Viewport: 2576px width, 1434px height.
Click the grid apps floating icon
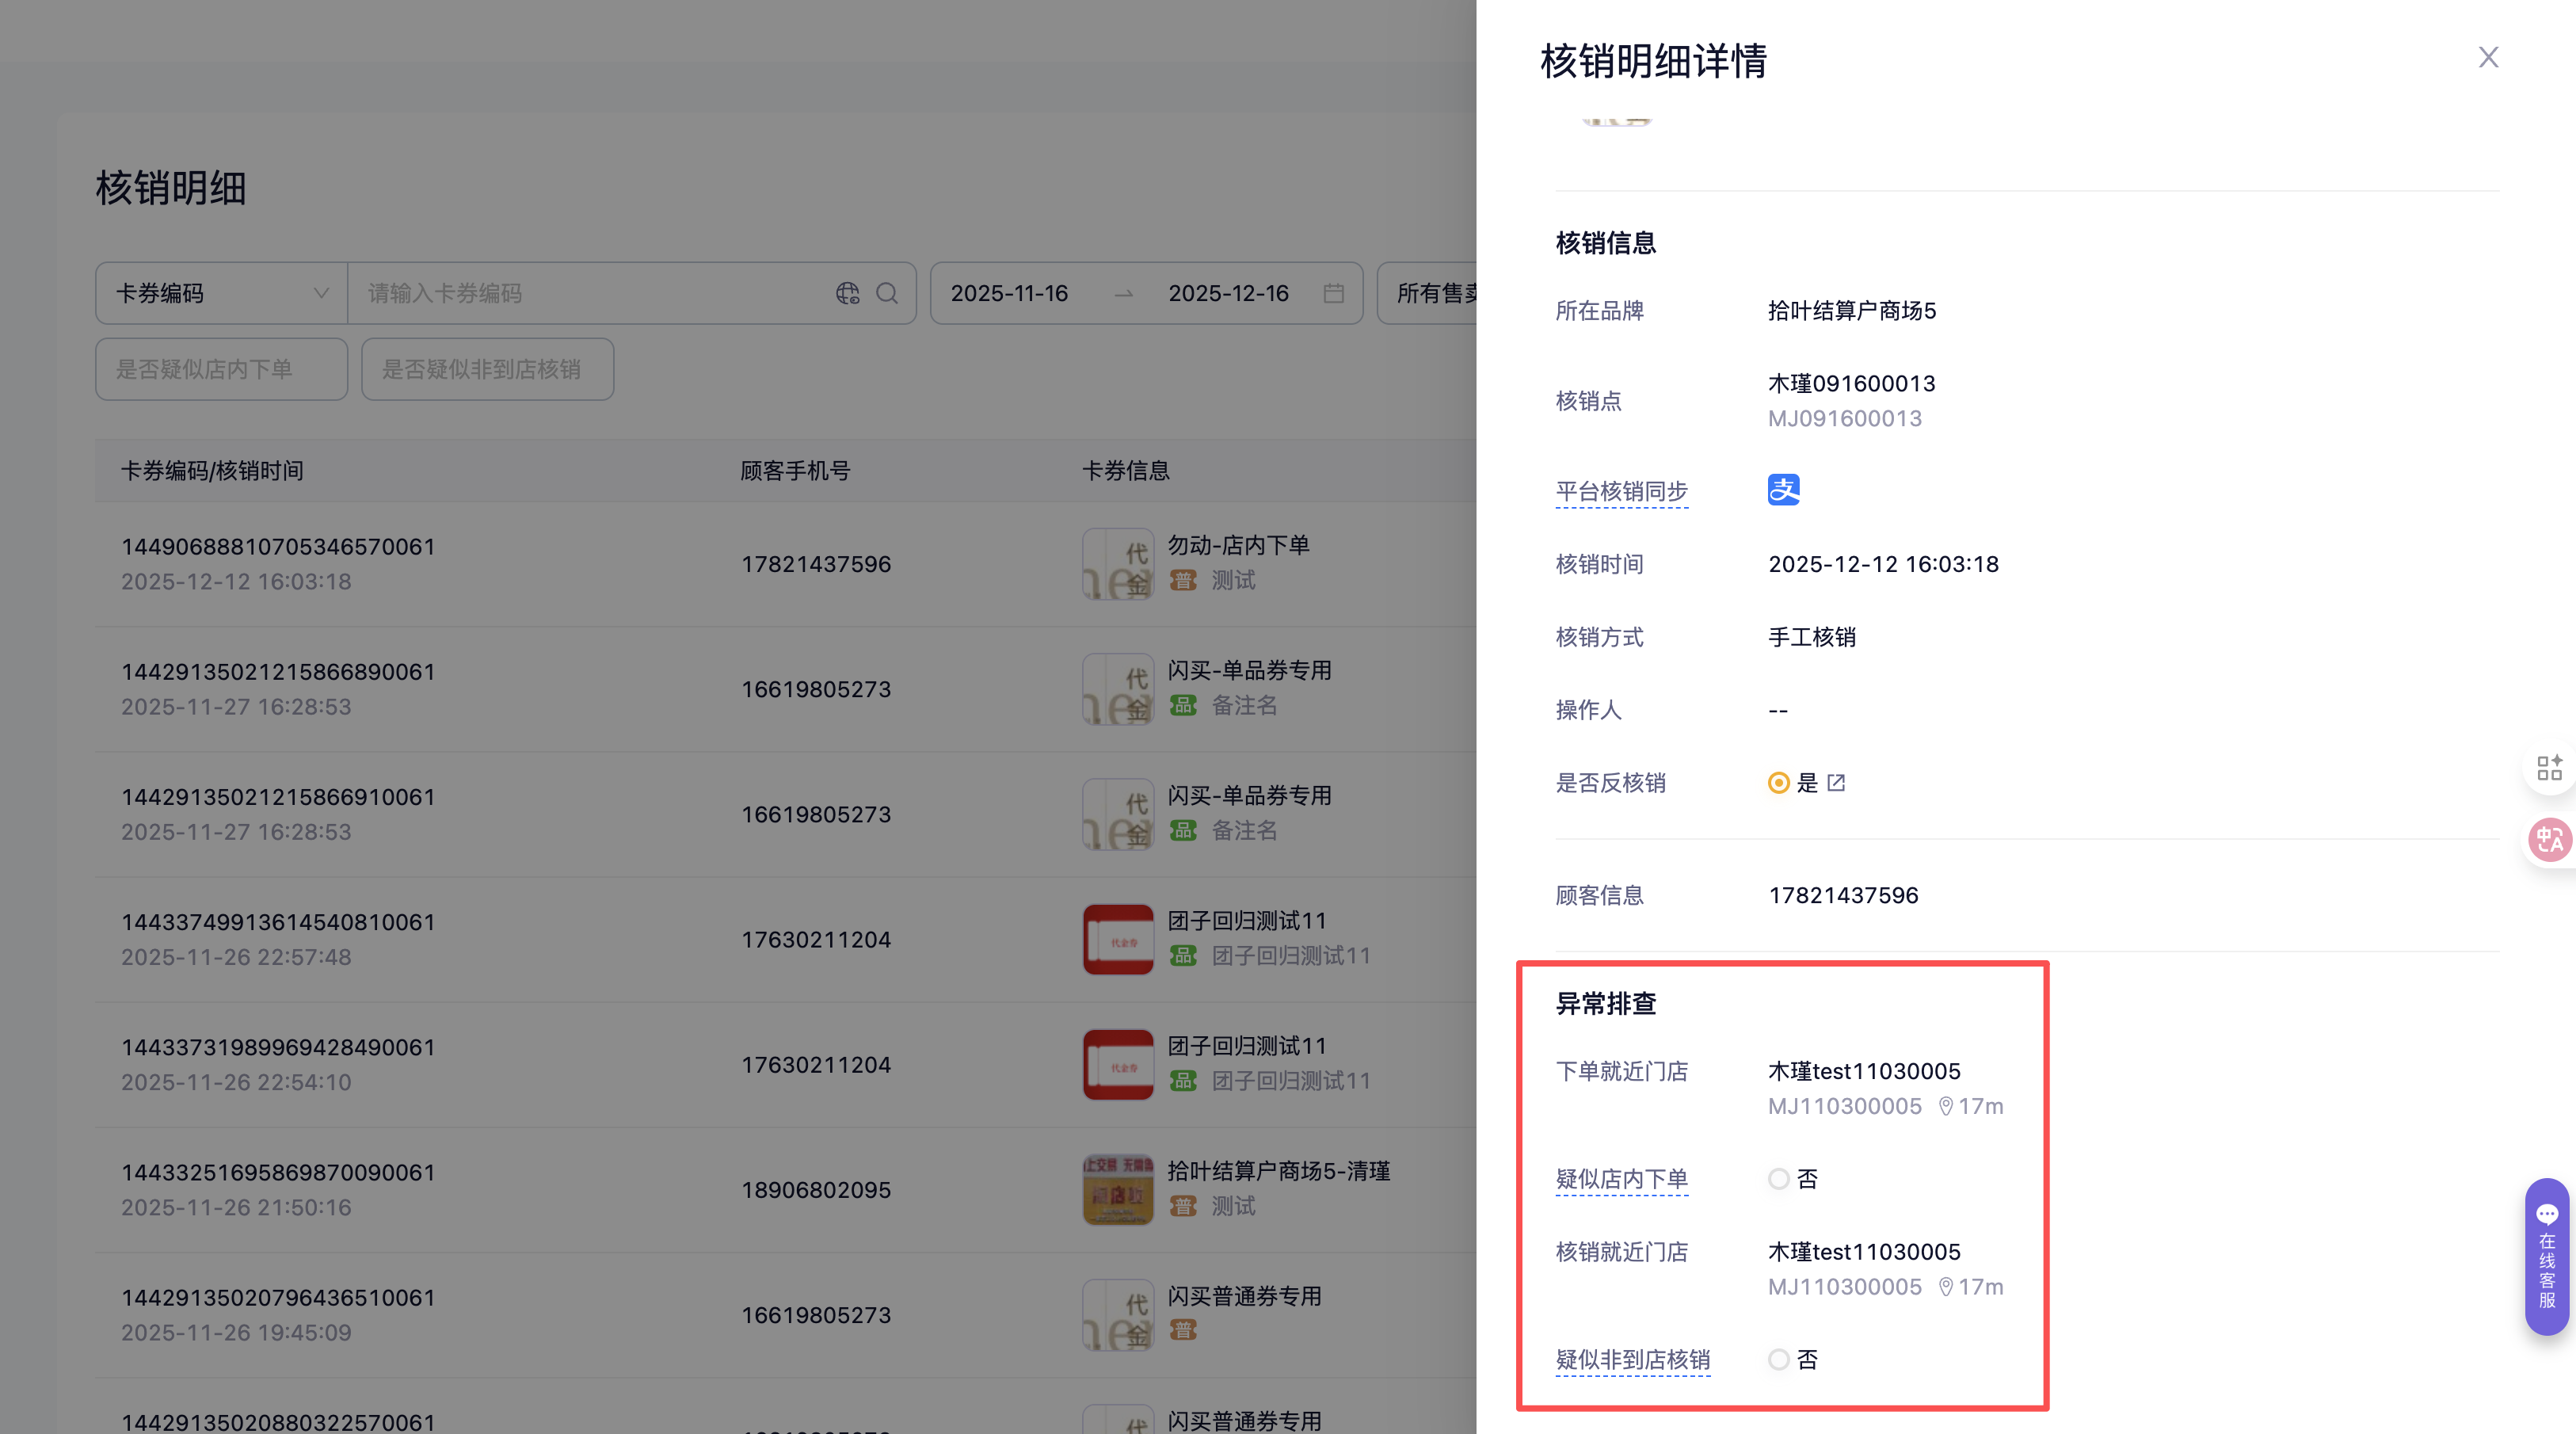(2549, 767)
